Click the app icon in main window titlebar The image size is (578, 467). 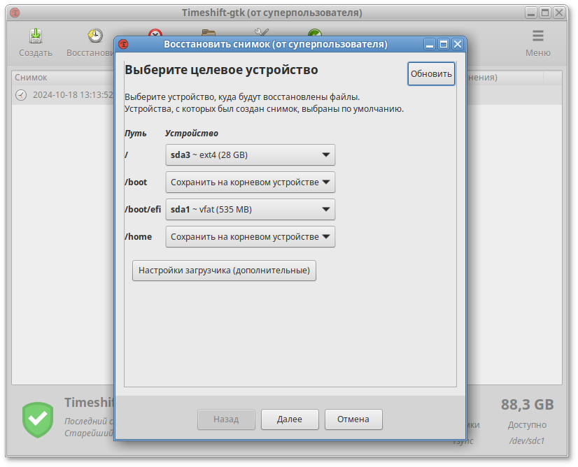(x=15, y=13)
